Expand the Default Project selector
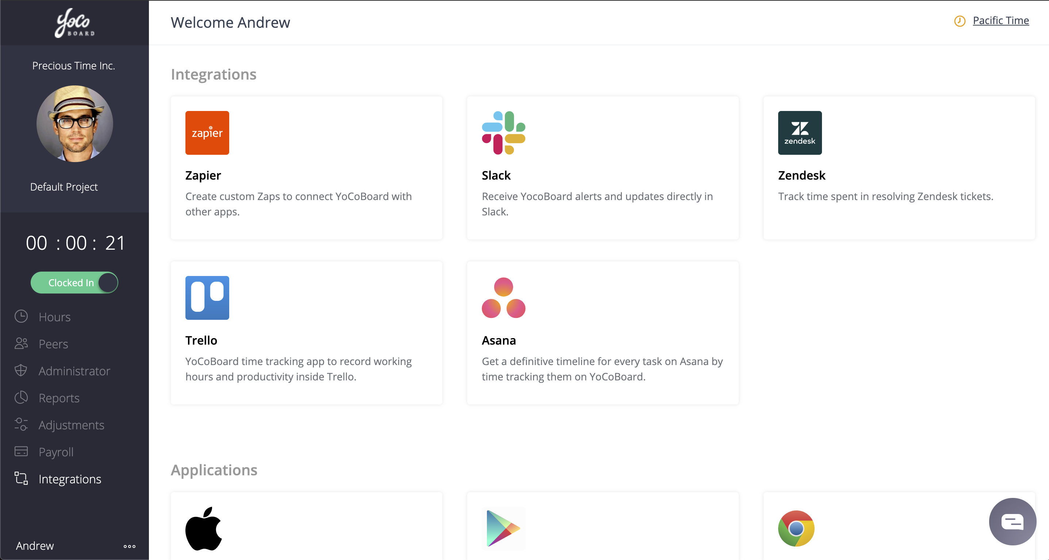This screenshot has width=1049, height=560. pyautogui.click(x=64, y=187)
